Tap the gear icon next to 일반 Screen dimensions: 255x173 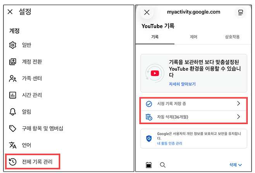(x=13, y=45)
